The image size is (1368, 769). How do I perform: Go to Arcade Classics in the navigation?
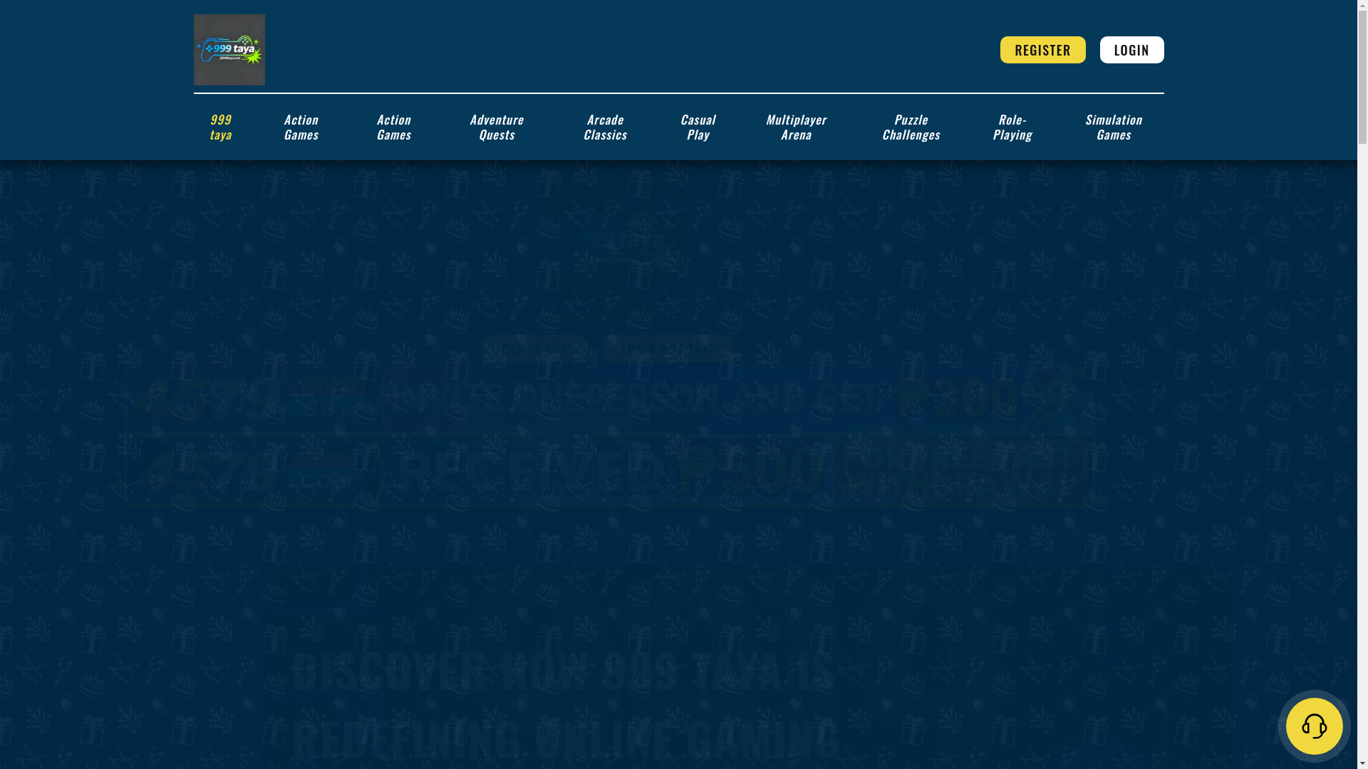tap(605, 127)
